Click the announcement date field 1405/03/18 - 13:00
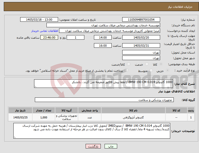199x153 pixels. (x=39, y=19)
